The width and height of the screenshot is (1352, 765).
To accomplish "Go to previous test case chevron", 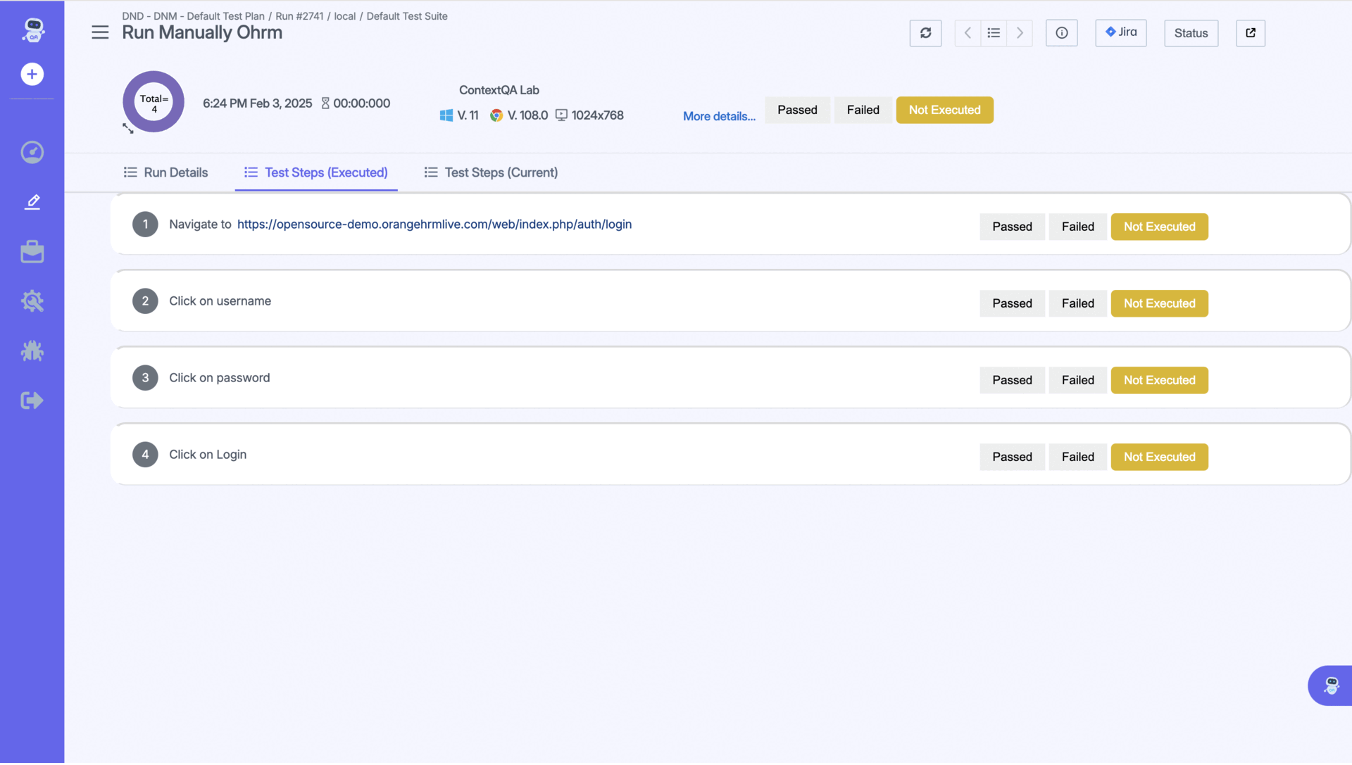I will (968, 33).
